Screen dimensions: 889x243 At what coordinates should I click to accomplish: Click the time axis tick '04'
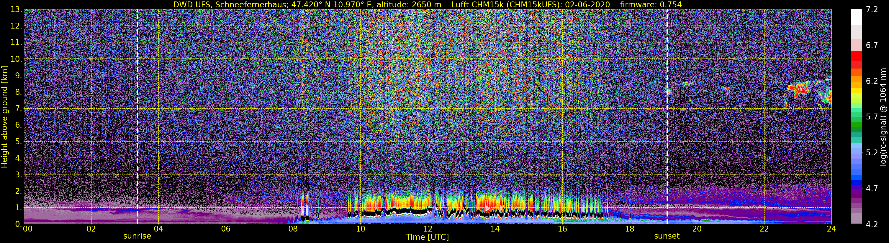(x=158, y=229)
